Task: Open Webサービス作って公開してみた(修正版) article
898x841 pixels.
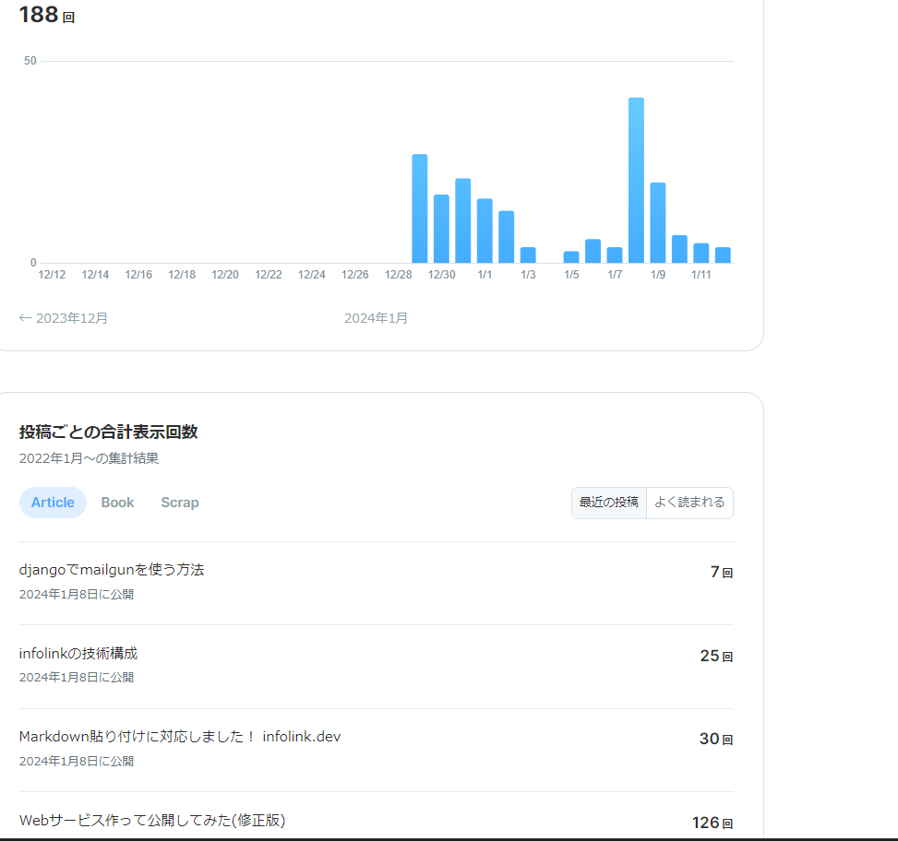Action: [152, 821]
